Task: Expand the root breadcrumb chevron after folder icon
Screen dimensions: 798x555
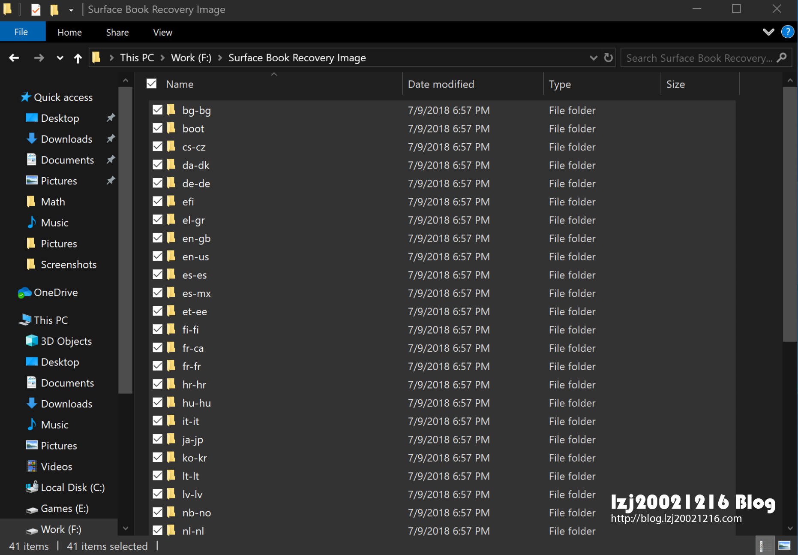Action: (x=111, y=58)
